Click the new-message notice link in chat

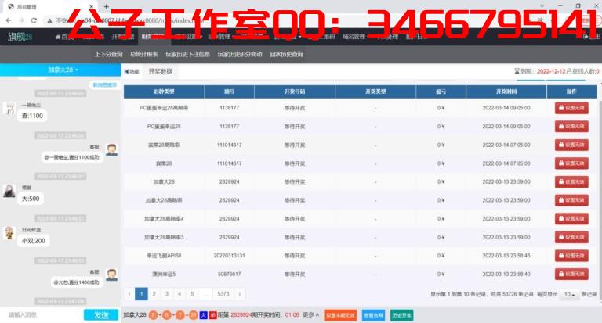104,84
